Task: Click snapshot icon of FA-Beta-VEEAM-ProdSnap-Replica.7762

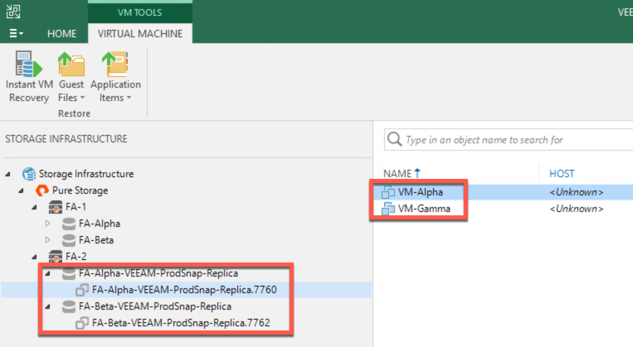Action: (82, 323)
